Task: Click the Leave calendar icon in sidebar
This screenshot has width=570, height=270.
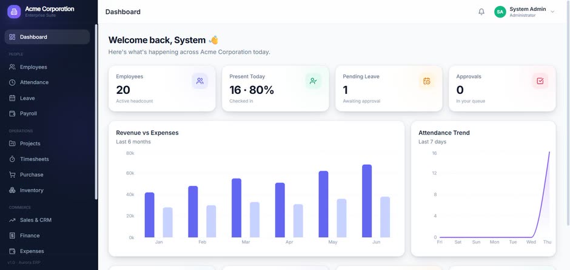Action: (x=12, y=98)
